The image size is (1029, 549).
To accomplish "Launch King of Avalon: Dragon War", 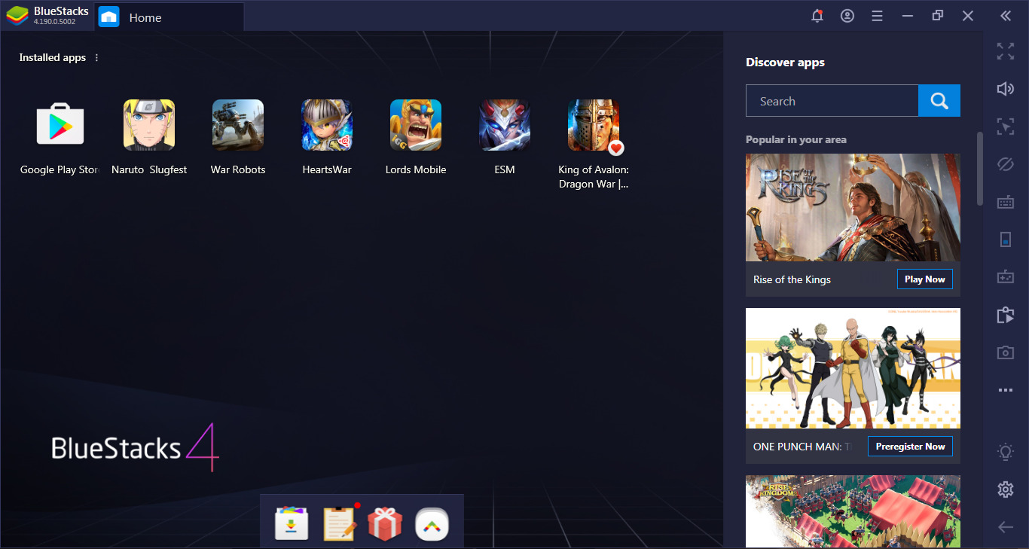I will click(x=594, y=125).
